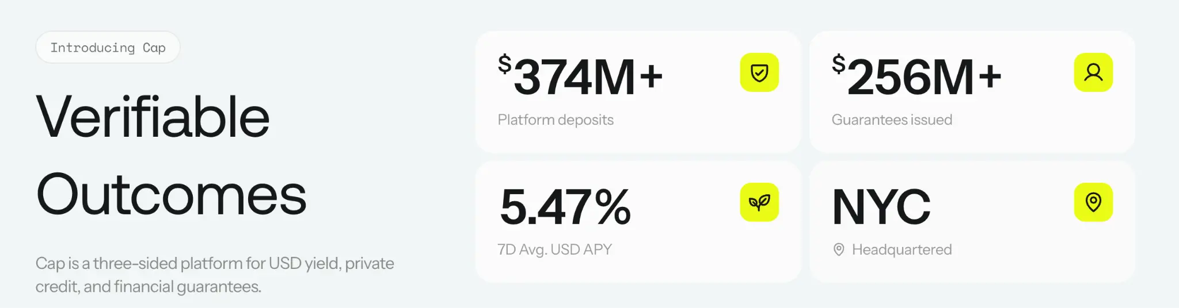This screenshot has width=1179, height=308.
Task: Select the "Headquartered" label text
Action: click(x=902, y=250)
